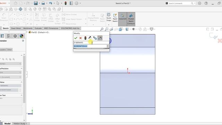
Task: Switch to the MBD Dimensions tab
Action: pos(51,28)
